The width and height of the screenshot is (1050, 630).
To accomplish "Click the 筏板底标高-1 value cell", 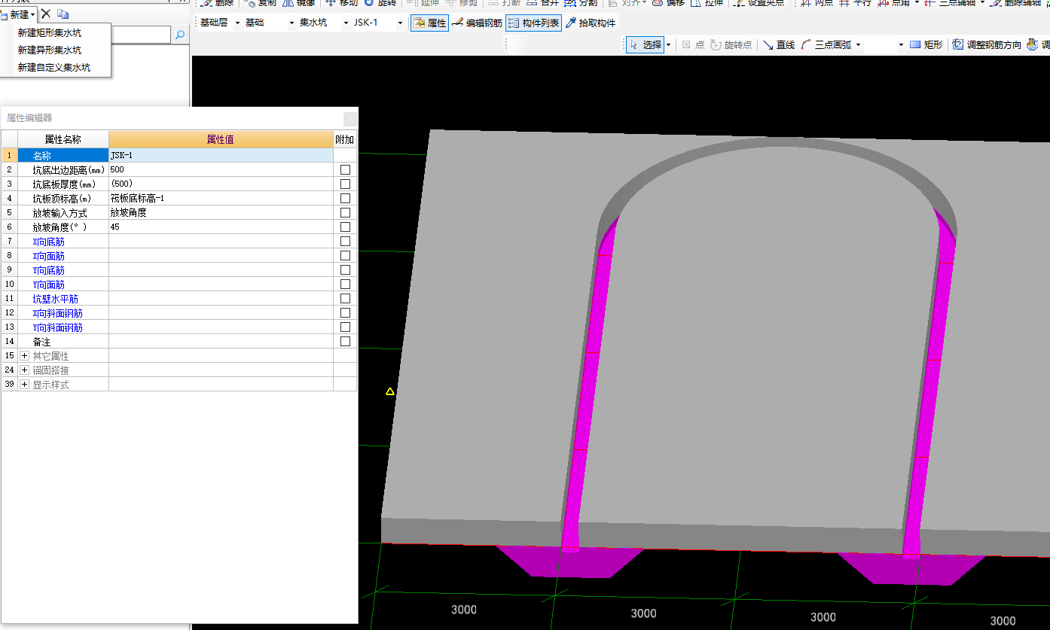I will tap(221, 199).
